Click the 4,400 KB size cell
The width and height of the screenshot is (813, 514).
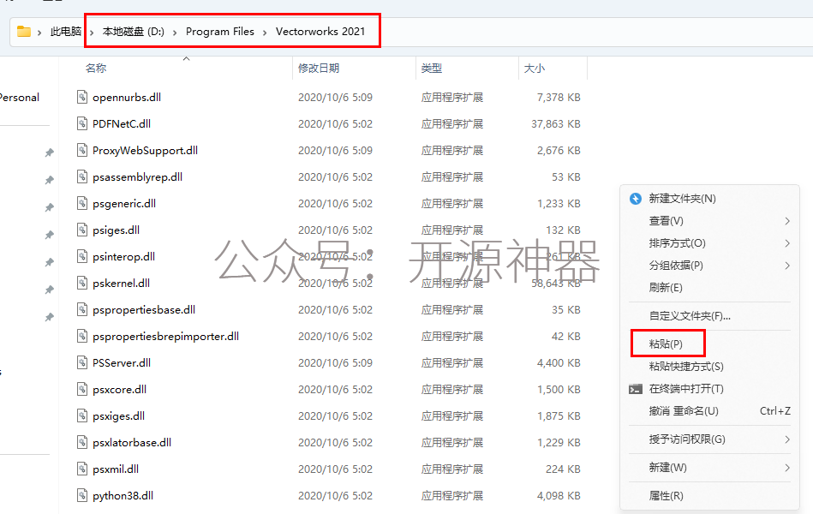pyautogui.click(x=559, y=362)
